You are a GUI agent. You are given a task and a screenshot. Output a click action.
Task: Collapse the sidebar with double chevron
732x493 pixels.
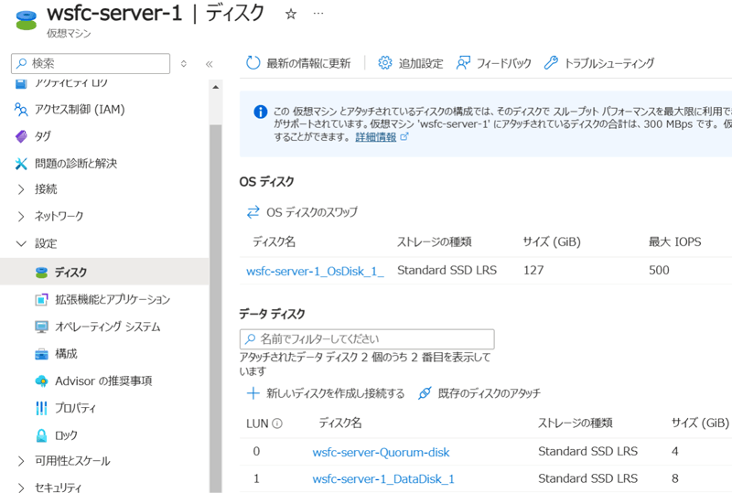[x=210, y=64]
